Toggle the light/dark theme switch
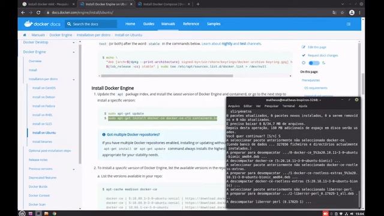 point(314,63)
